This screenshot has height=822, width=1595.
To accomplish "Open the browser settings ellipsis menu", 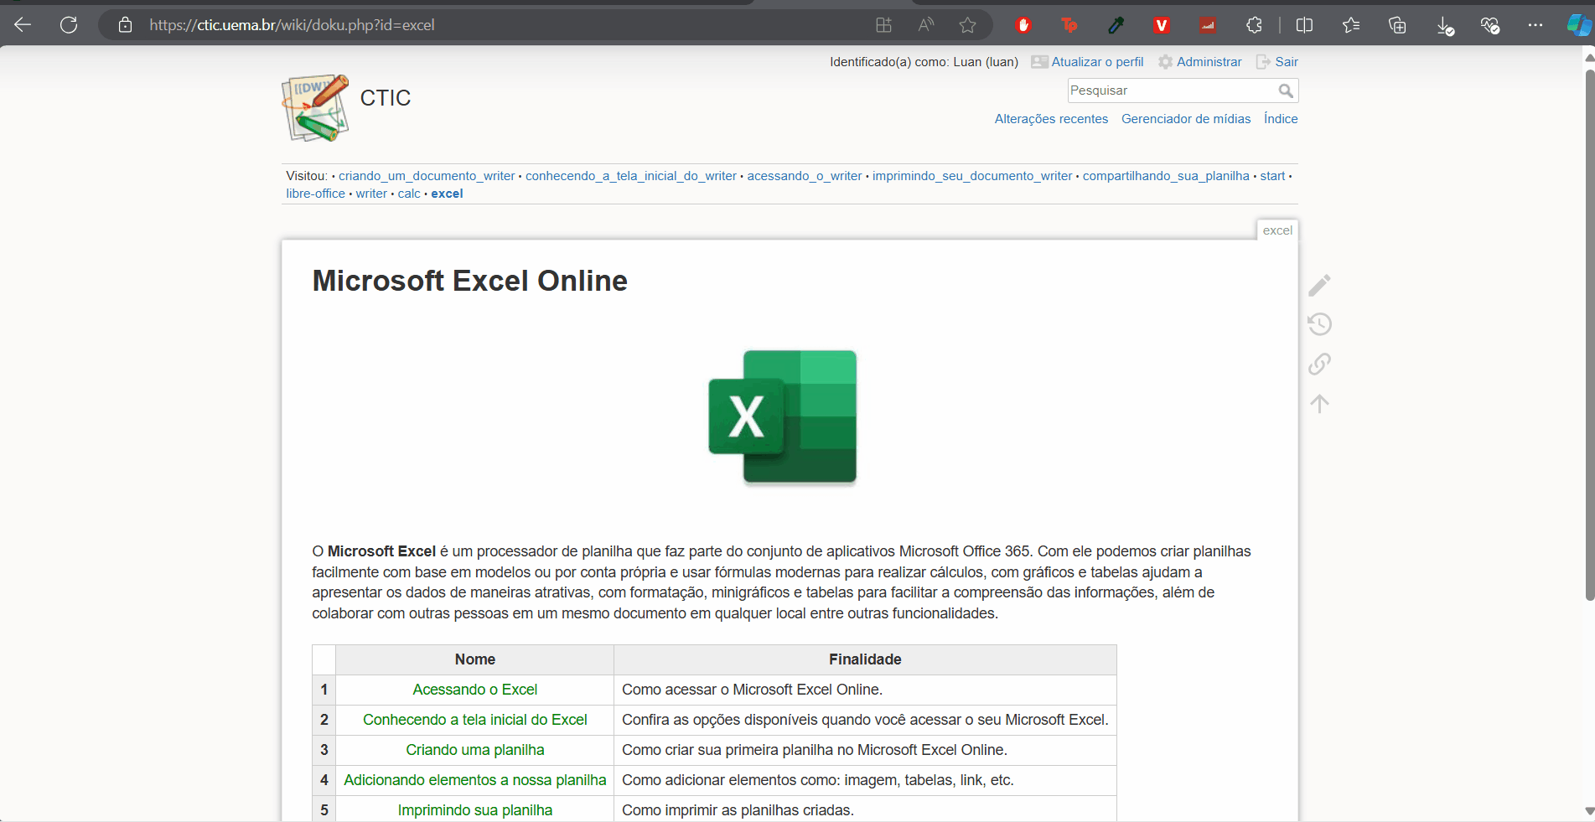I will [x=1535, y=25].
